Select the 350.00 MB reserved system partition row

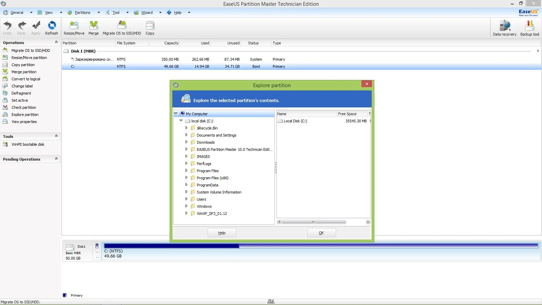(x=301, y=59)
